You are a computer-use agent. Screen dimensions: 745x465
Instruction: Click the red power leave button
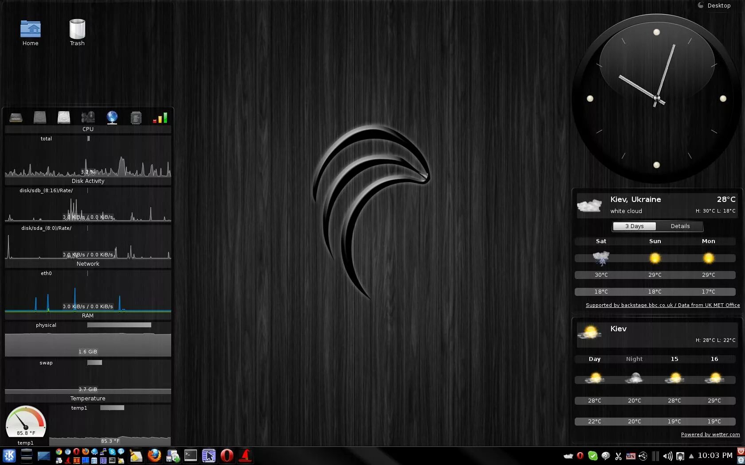pyautogui.click(x=741, y=451)
